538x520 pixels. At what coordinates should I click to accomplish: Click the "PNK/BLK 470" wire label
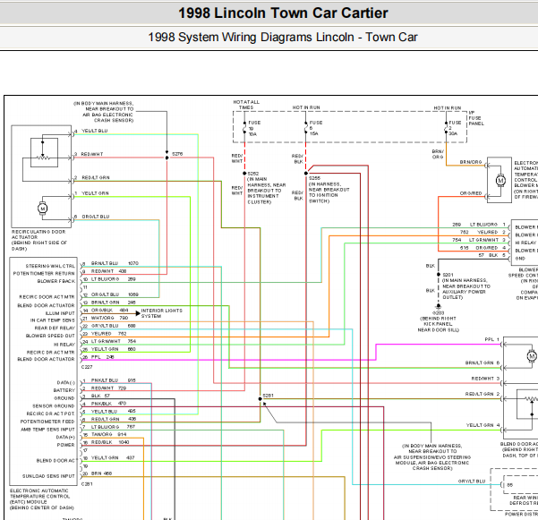tap(109, 404)
